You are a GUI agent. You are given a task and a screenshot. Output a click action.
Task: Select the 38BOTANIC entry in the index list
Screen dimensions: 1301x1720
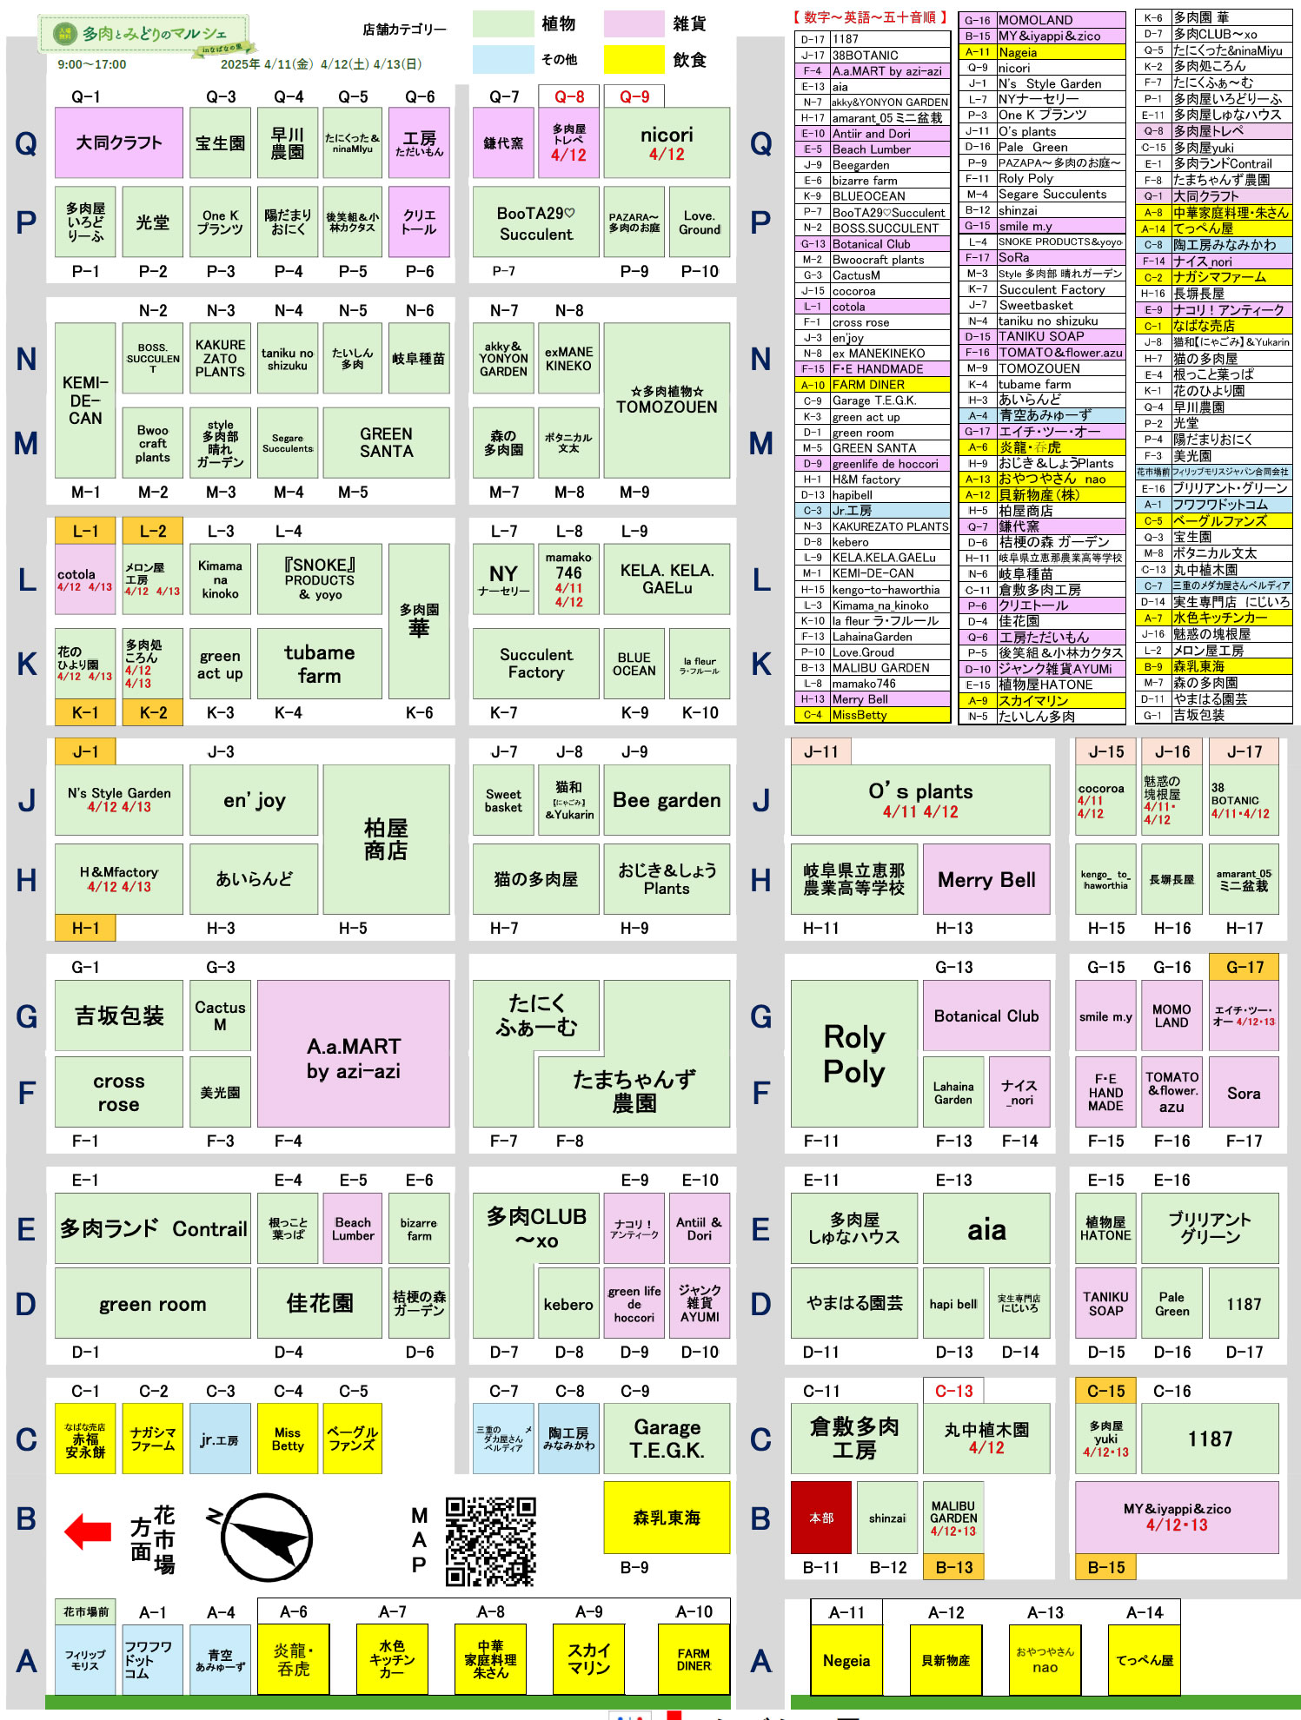[x=873, y=55]
